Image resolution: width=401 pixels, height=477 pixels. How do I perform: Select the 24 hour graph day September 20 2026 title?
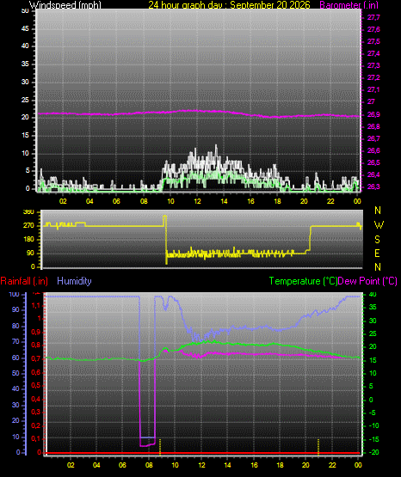[229, 5]
